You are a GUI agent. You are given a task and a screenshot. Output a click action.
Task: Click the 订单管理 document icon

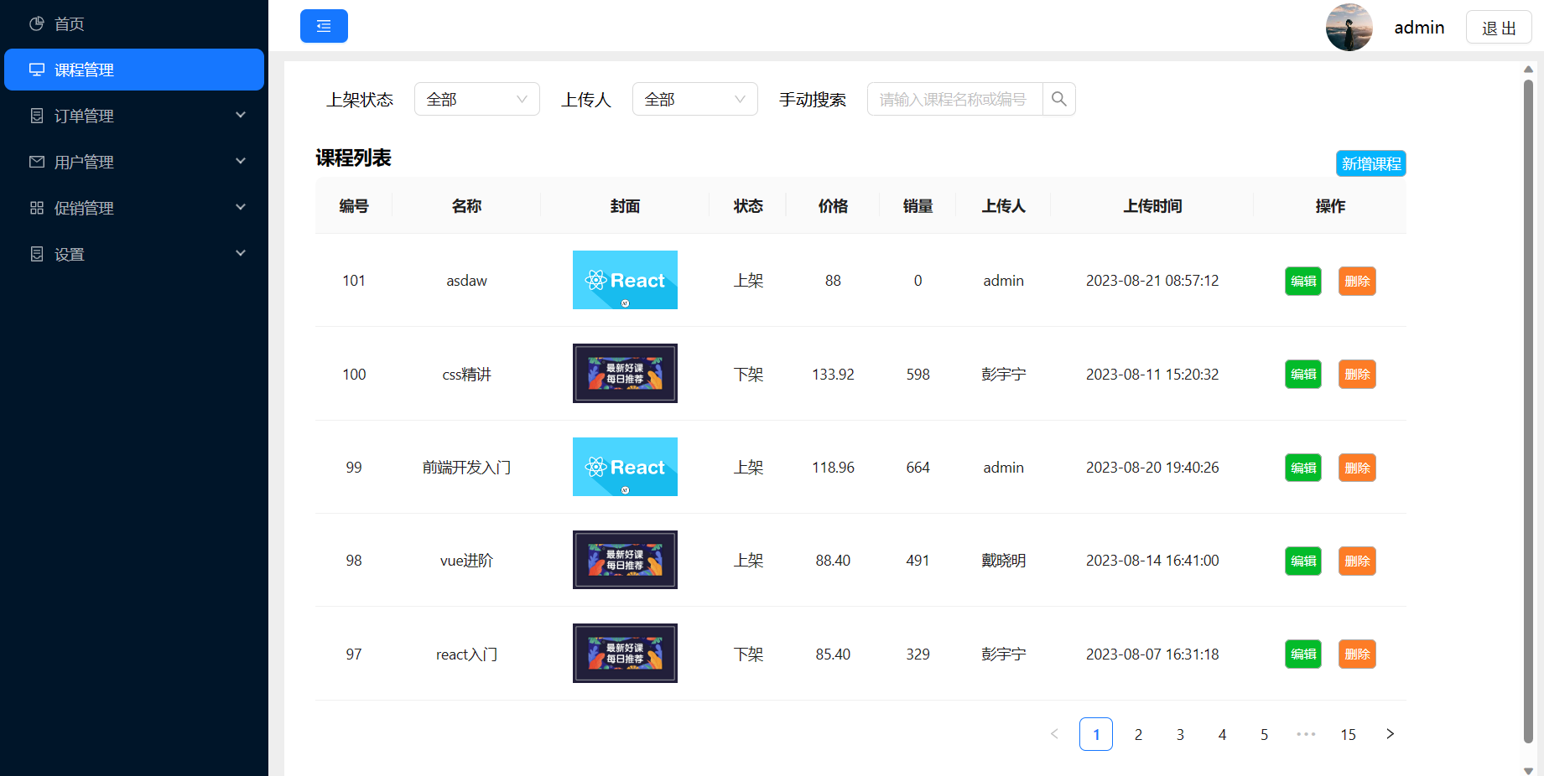point(37,116)
